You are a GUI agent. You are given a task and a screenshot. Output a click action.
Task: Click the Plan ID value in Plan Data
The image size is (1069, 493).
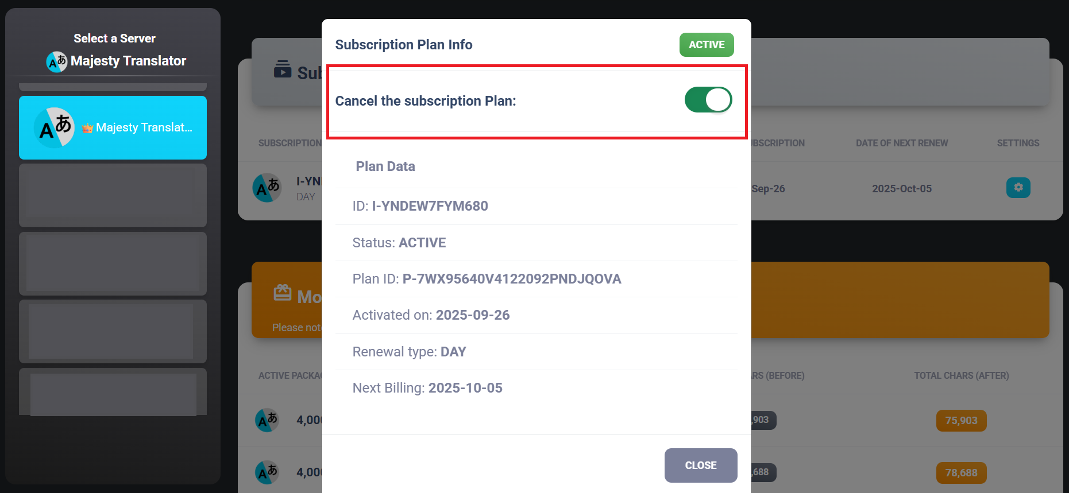pos(511,279)
